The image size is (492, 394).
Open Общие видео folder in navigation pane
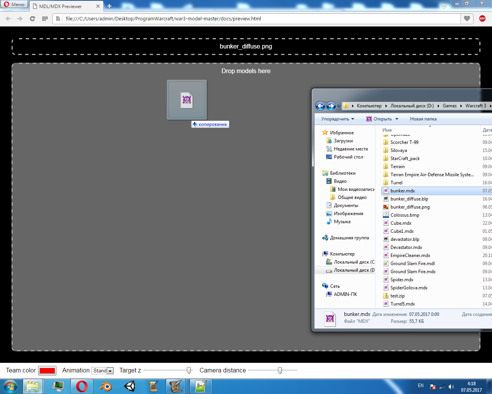click(x=352, y=197)
